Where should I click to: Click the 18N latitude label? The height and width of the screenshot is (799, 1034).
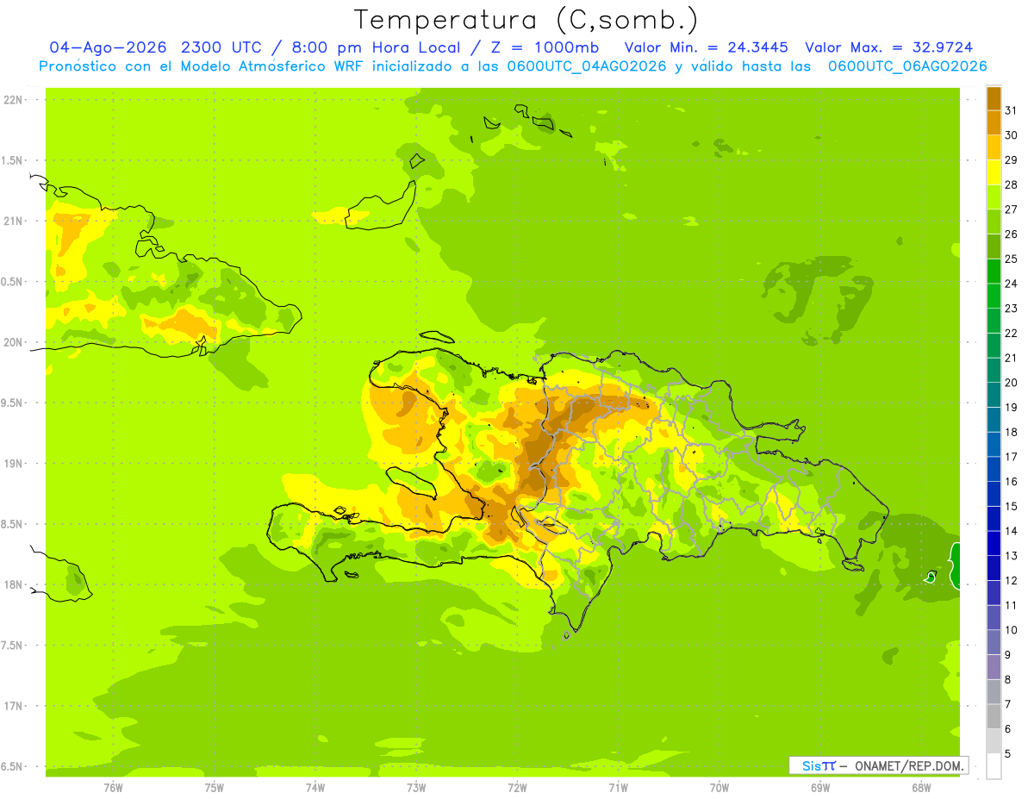(13, 584)
